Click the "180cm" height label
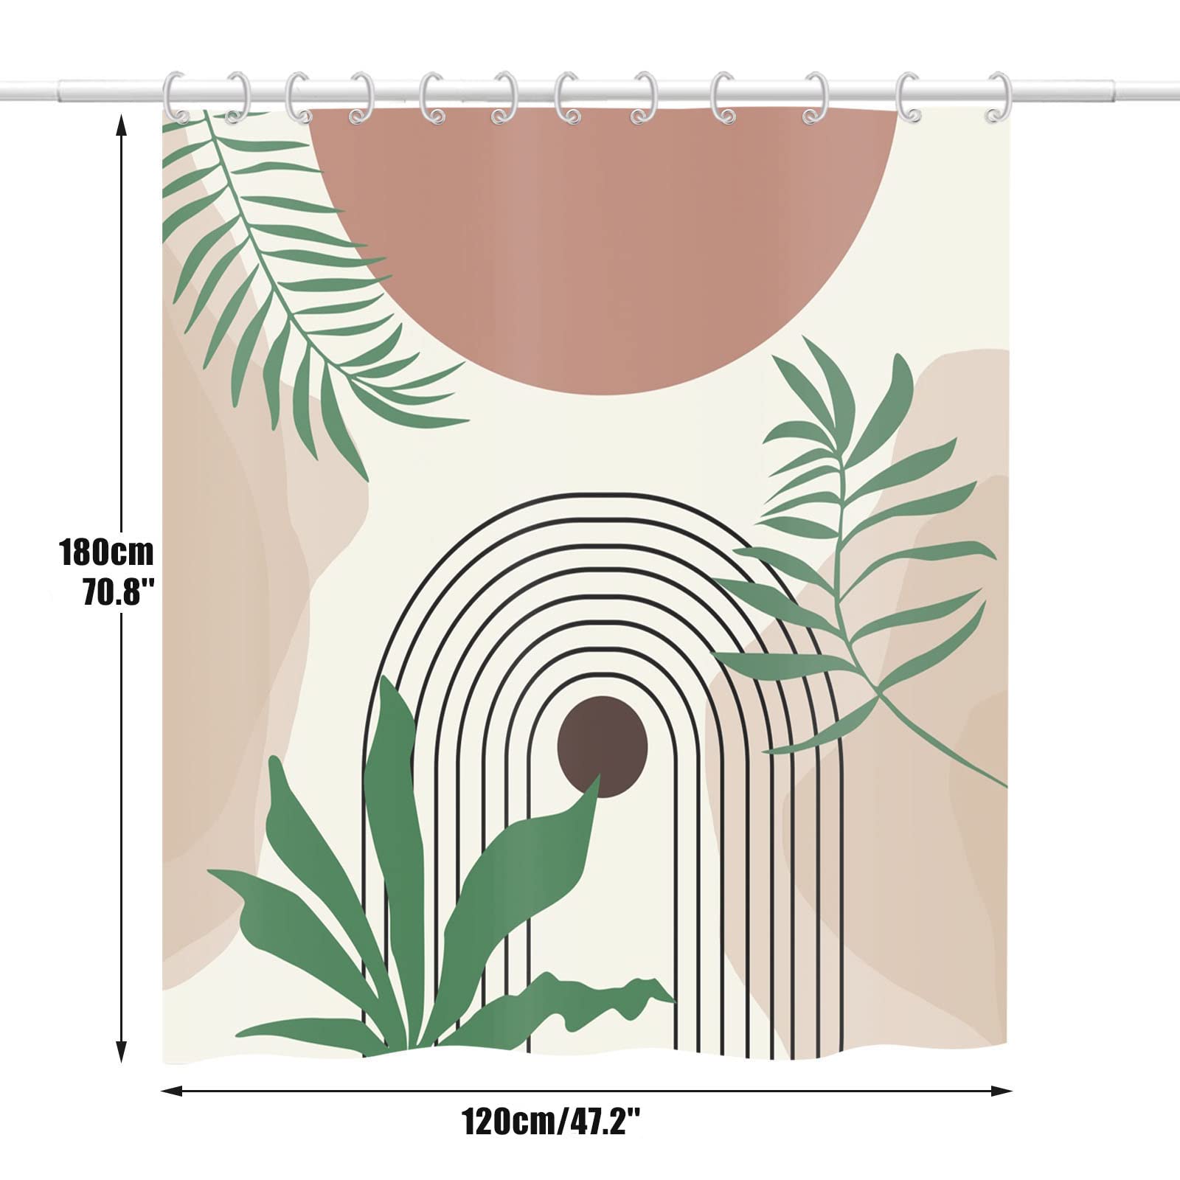The image size is (1180, 1180). click(x=107, y=552)
